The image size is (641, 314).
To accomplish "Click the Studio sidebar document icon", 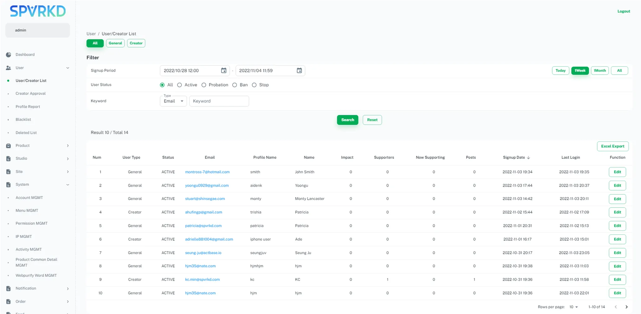I will [x=8, y=159].
